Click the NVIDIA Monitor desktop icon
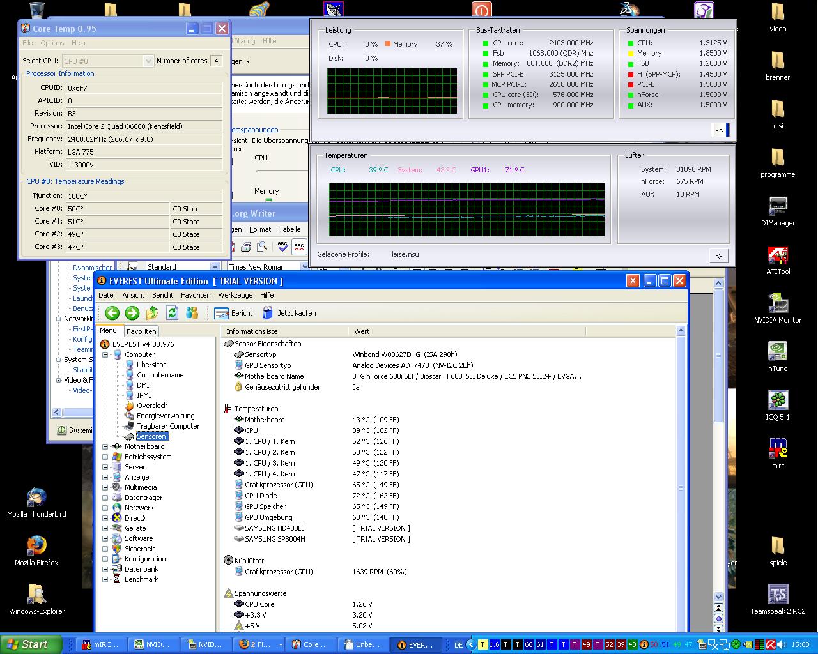818x654 pixels. click(x=778, y=308)
